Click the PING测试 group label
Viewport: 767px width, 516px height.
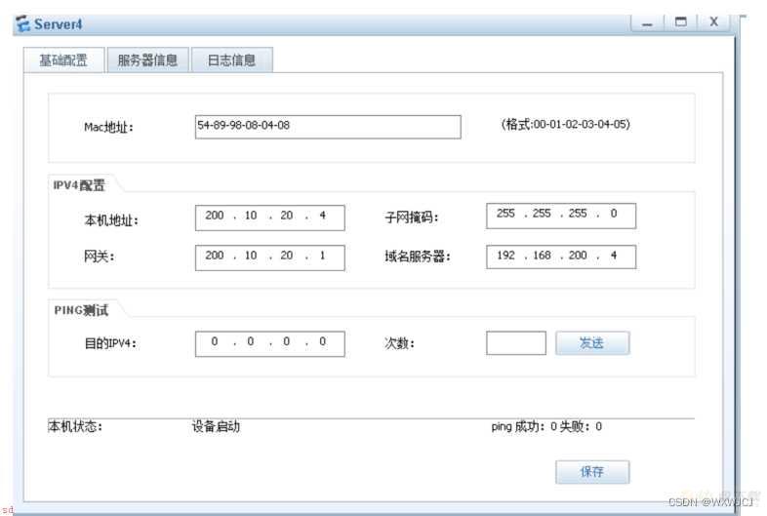coord(81,310)
